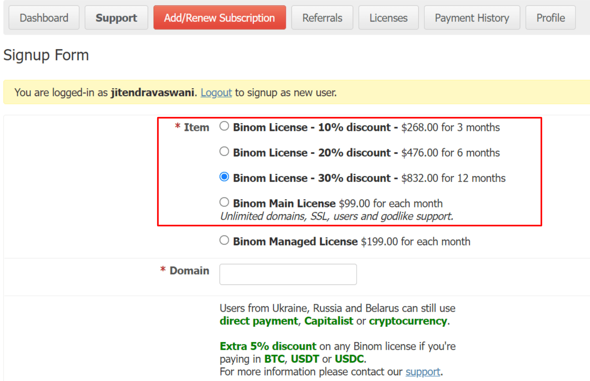This screenshot has width=590, height=381.
Task: Click the Signup Form heading
Action: click(x=46, y=55)
